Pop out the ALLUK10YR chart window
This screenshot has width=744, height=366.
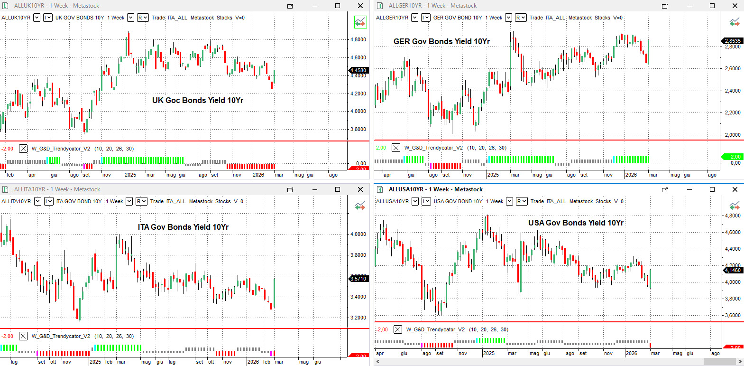click(290, 6)
